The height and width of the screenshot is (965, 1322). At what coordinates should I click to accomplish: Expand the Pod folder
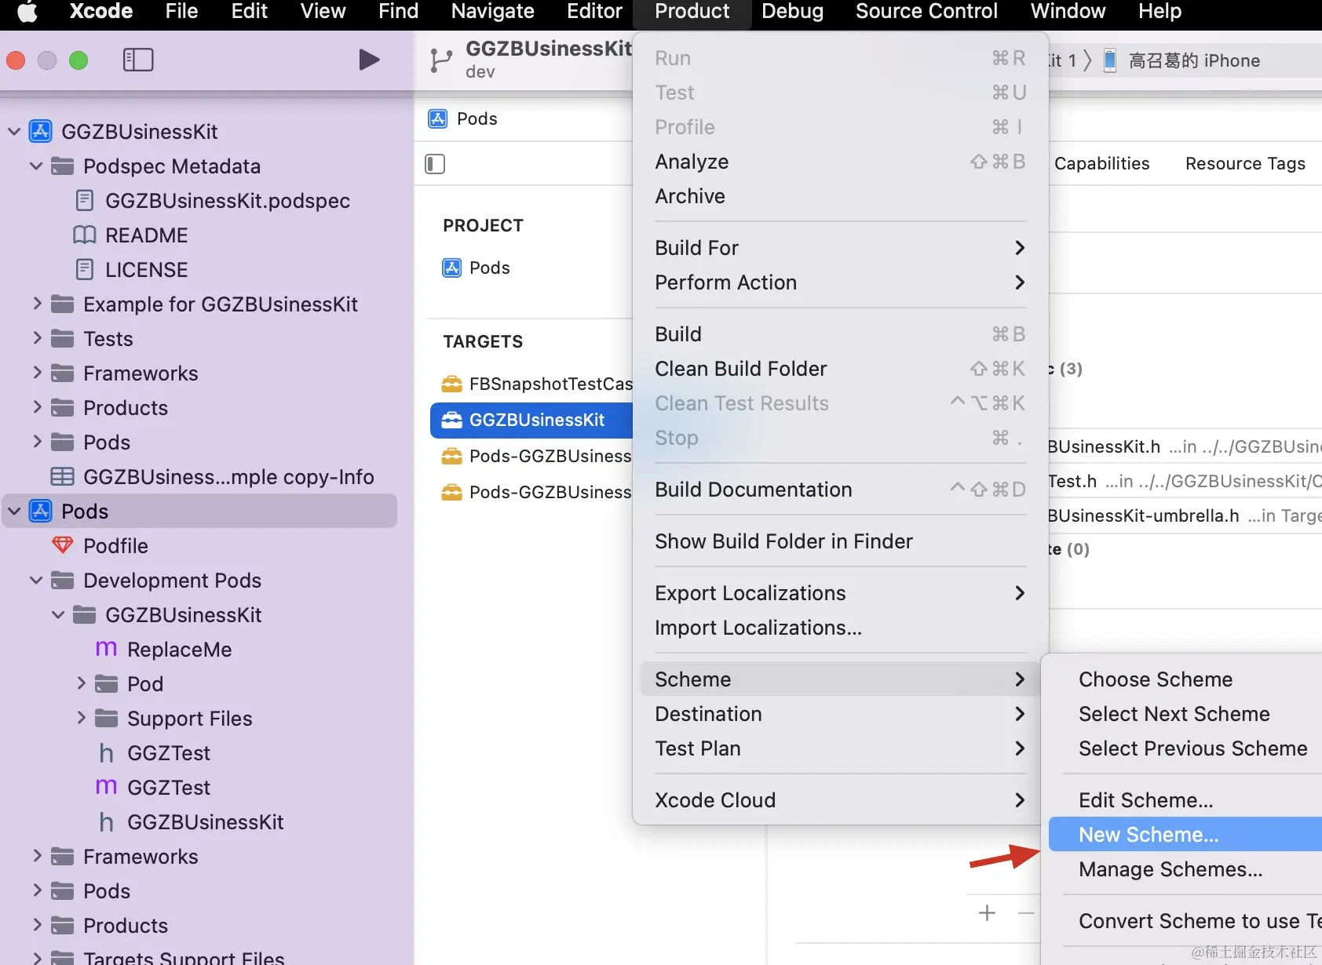click(x=81, y=683)
